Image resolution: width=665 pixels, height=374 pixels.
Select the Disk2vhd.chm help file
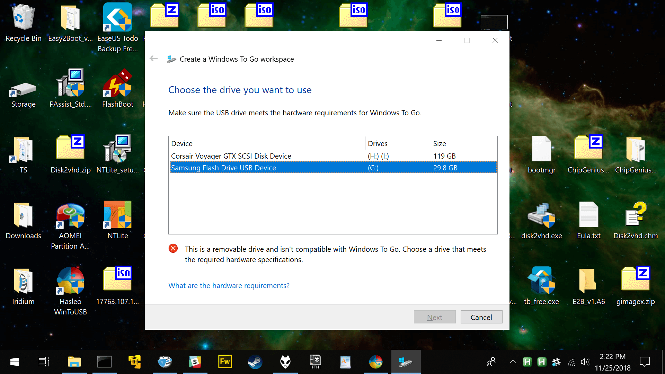(x=636, y=220)
